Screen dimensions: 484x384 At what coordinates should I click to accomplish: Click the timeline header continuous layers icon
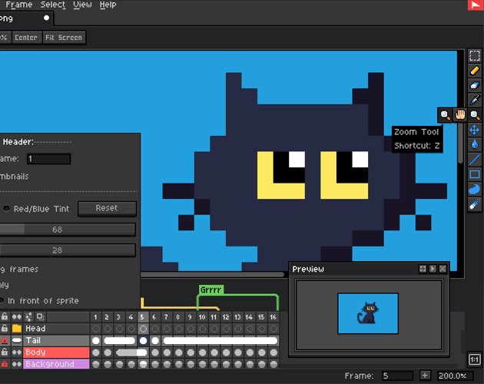click(x=28, y=316)
